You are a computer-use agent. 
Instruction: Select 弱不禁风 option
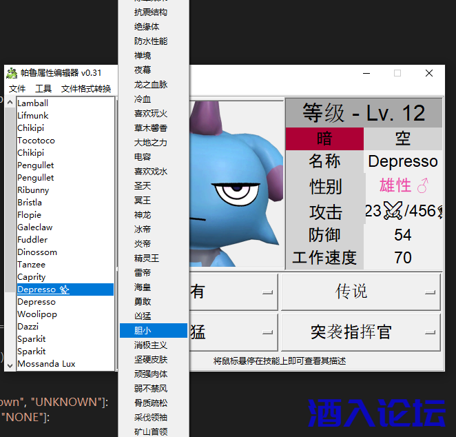click(154, 389)
